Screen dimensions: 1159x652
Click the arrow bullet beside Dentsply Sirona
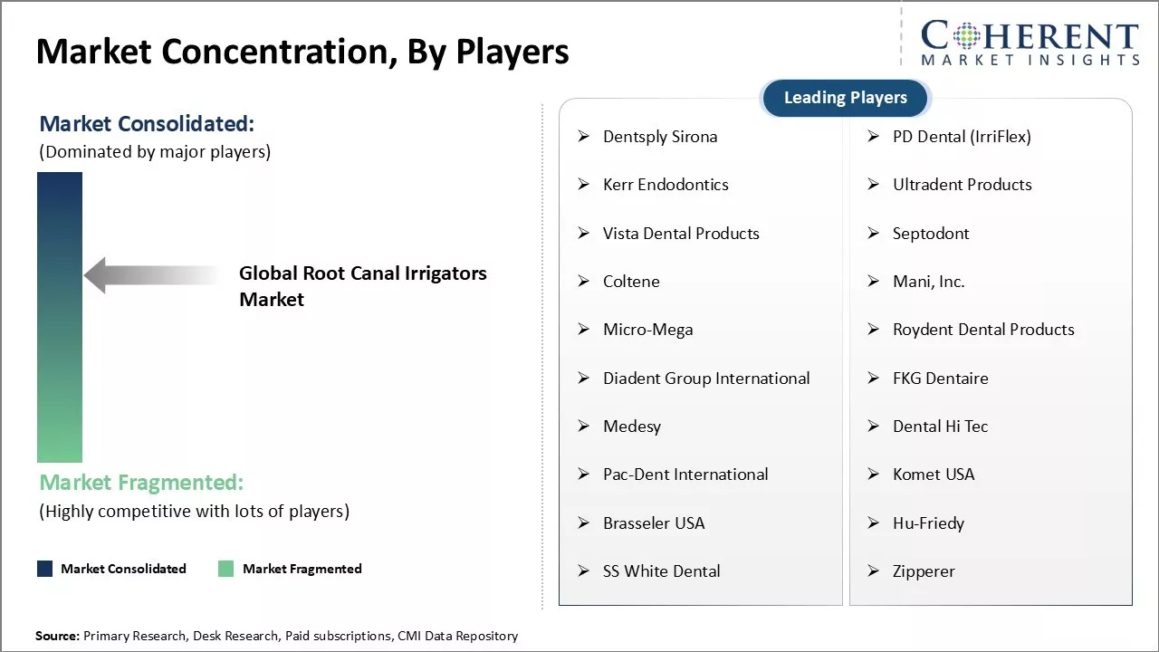584,137
